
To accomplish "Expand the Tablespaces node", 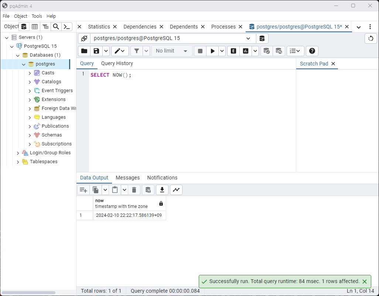I will (18, 162).
